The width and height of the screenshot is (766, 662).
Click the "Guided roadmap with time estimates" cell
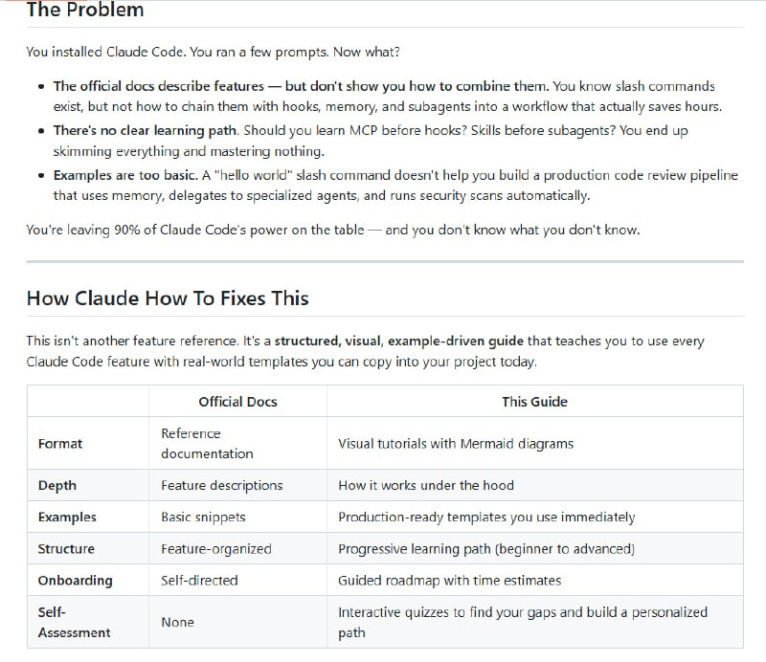tap(450, 581)
